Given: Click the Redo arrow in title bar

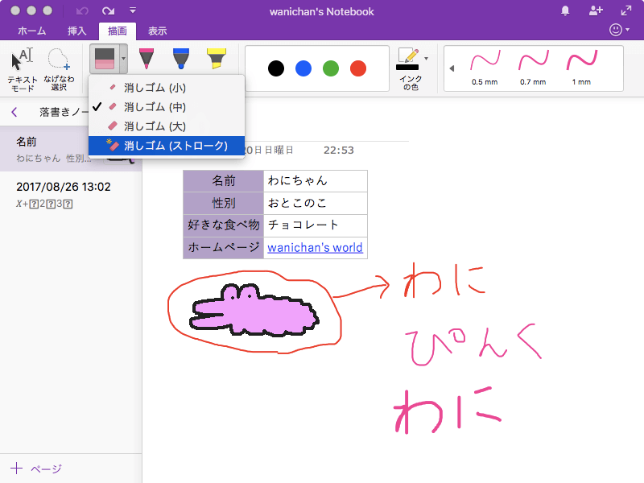Looking at the screenshot, I should [109, 11].
